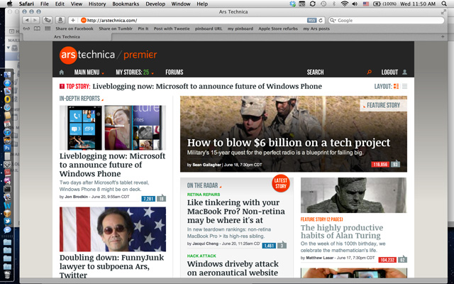454x284 pixels.
Task: Open the Apple menu
Action: tap(9, 4)
